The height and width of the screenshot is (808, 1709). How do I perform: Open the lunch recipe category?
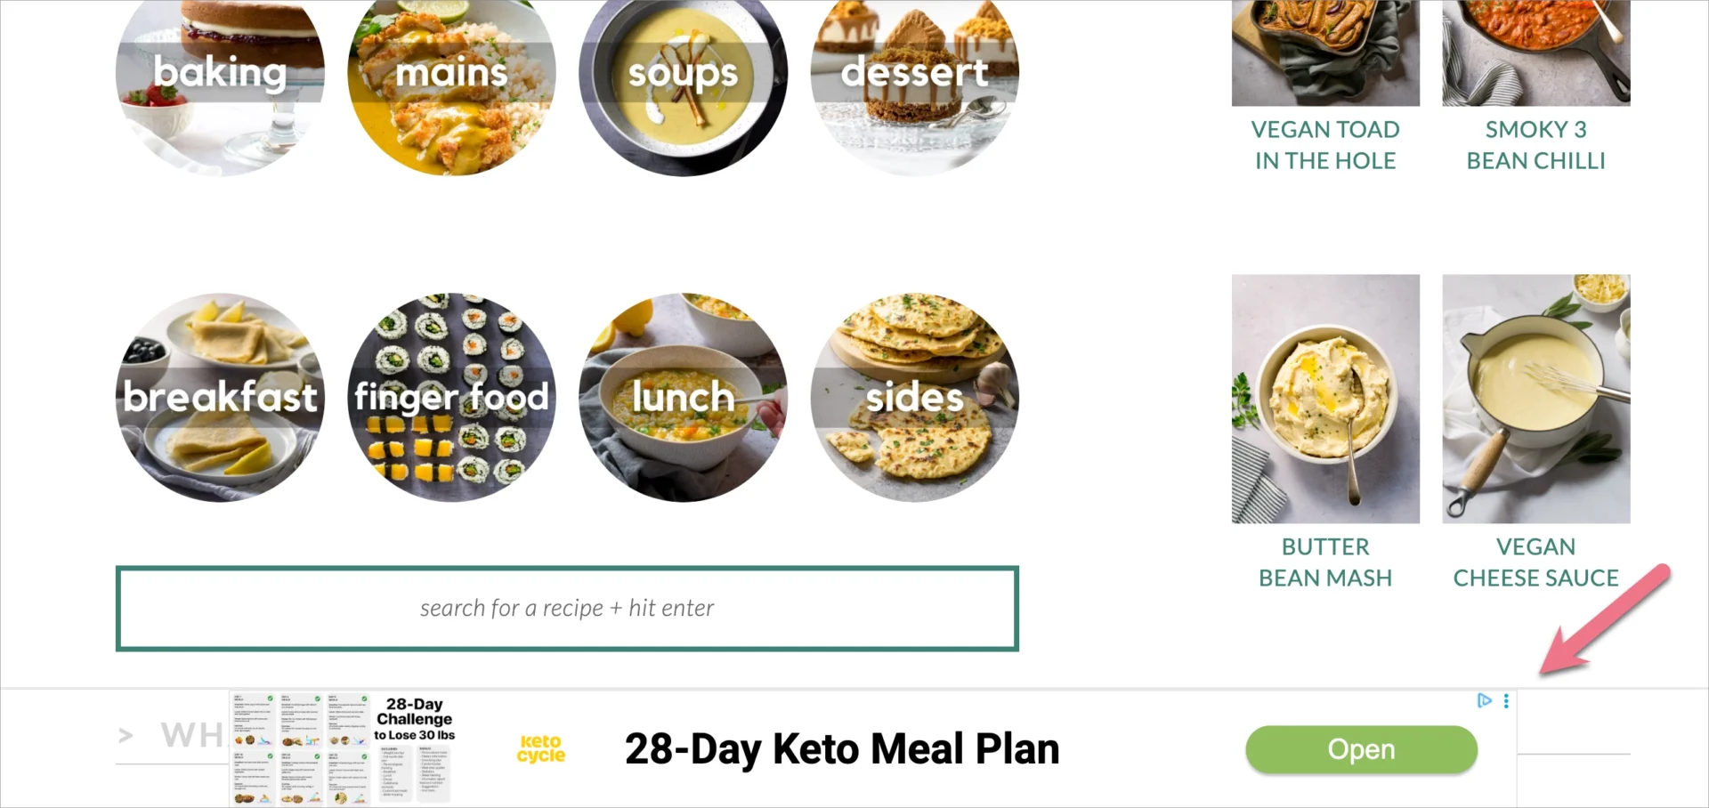point(683,398)
